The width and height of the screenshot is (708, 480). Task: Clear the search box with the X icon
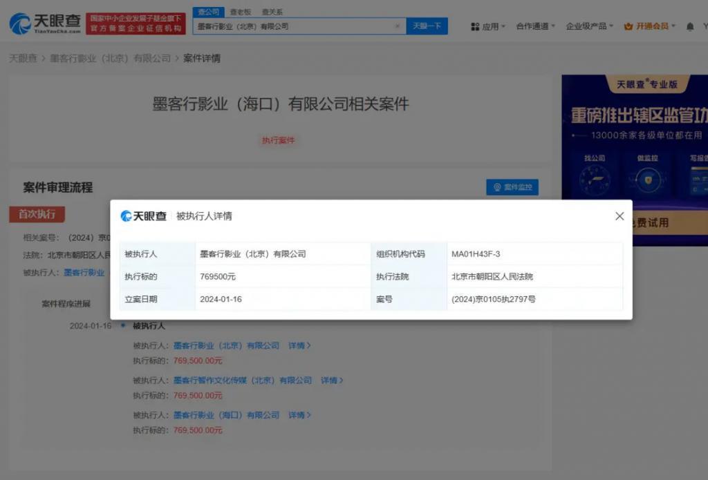coord(399,25)
